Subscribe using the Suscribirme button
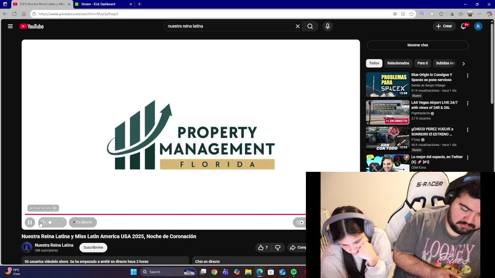 point(93,247)
